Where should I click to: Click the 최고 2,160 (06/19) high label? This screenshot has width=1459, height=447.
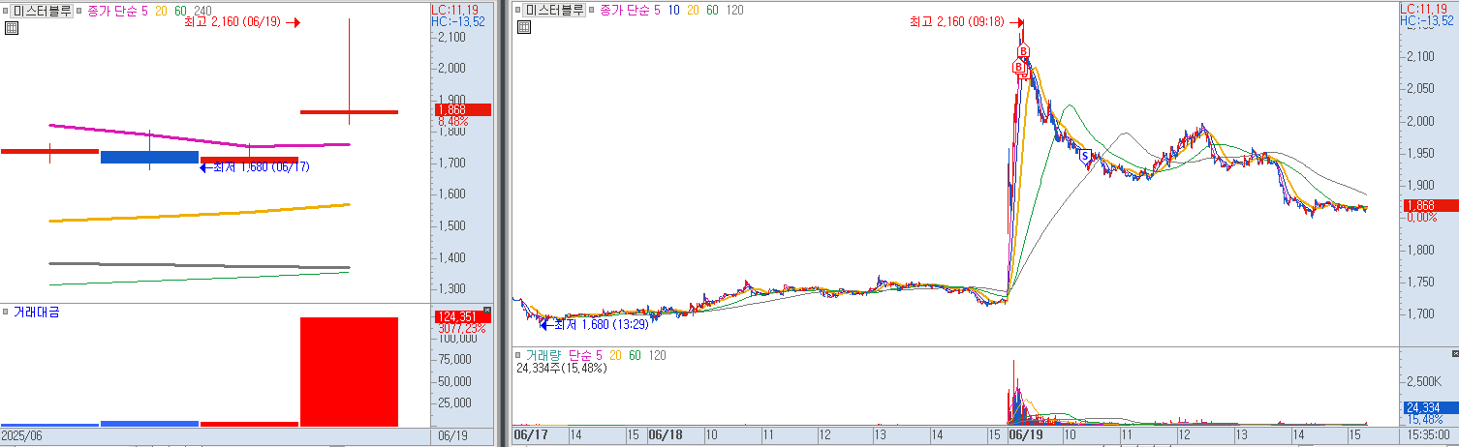pos(233,21)
